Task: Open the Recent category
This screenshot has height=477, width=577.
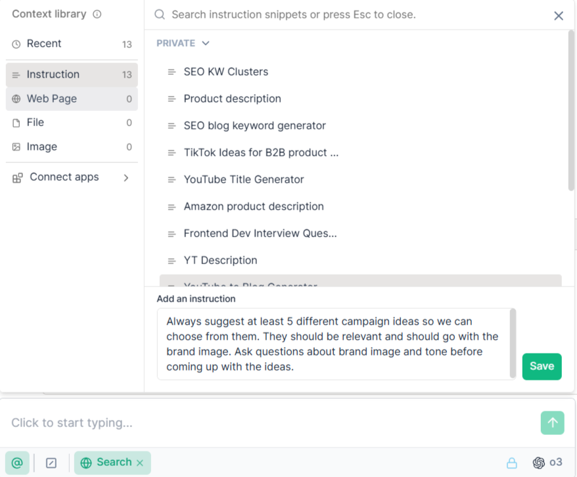Action: click(x=72, y=44)
